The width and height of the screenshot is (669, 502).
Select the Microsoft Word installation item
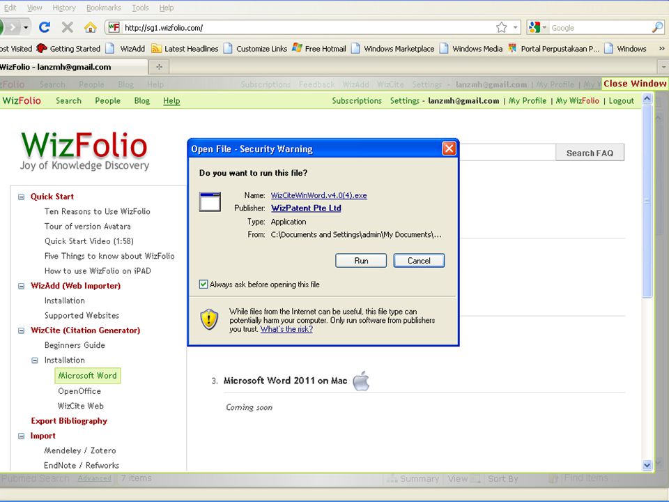point(88,376)
